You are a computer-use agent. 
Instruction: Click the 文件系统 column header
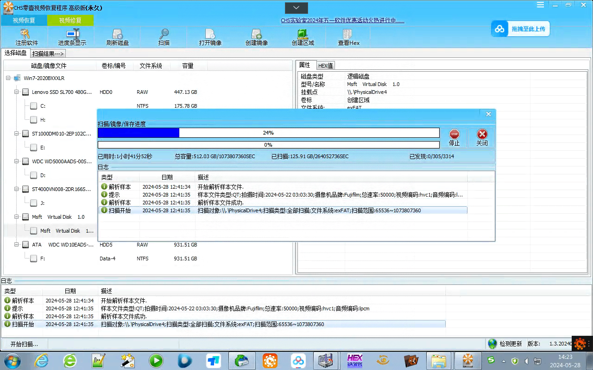[x=151, y=66]
